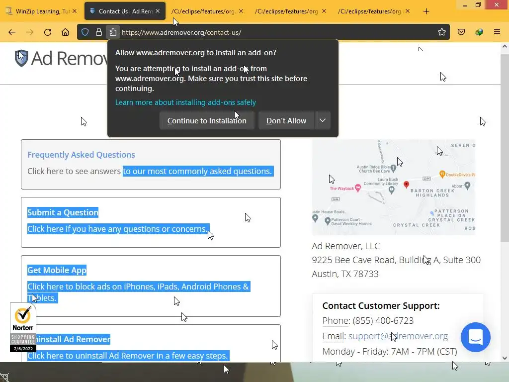Screen dimensions: 509x382
Task: Select the Contact Us Ad Remover tab
Action: 125,11
